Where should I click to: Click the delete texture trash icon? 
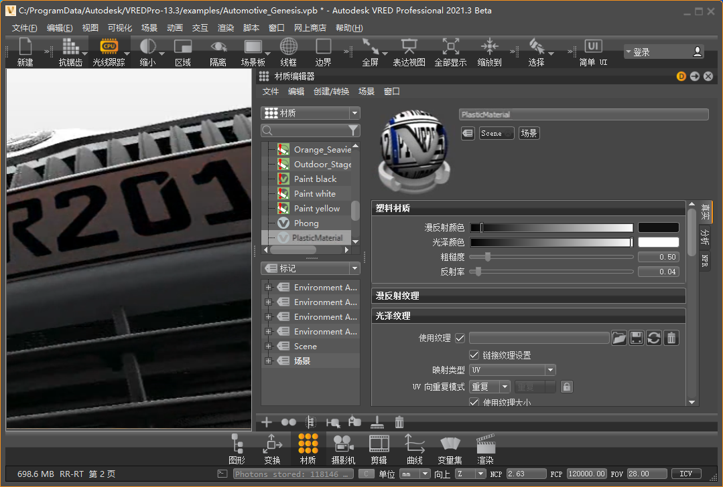[x=671, y=338]
